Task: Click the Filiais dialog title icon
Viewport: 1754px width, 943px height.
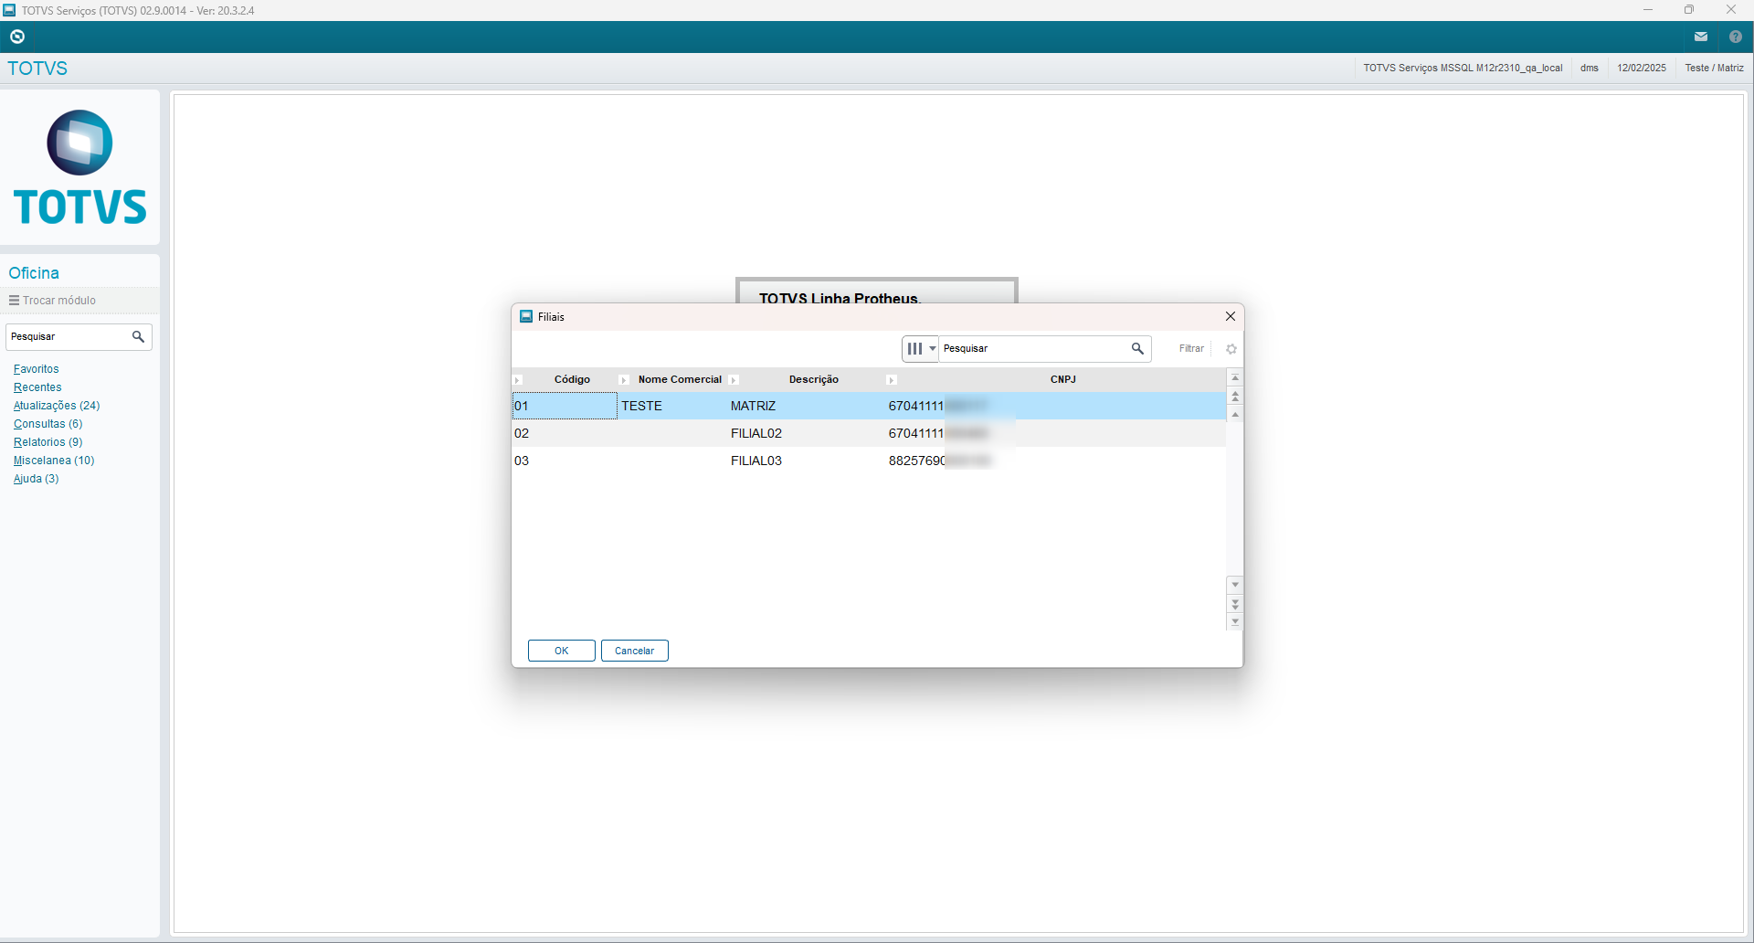Action: click(x=526, y=316)
